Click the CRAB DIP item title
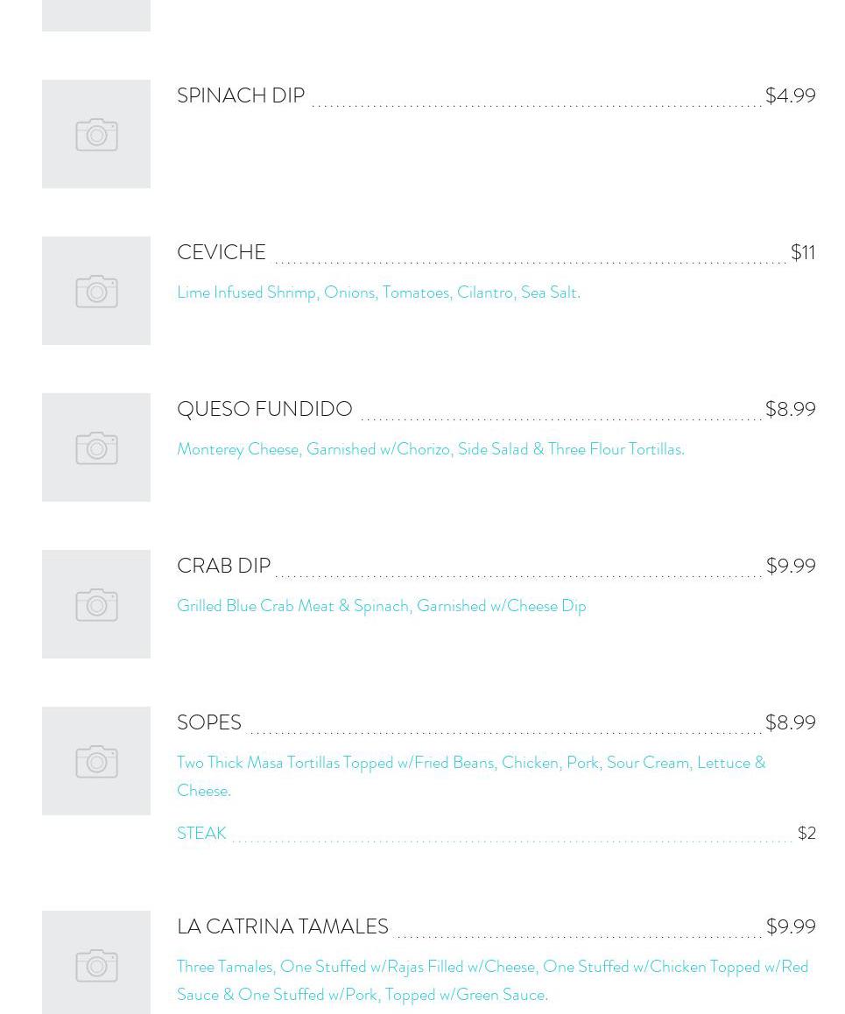Viewport: 845px width, 1014px height. click(224, 566)
